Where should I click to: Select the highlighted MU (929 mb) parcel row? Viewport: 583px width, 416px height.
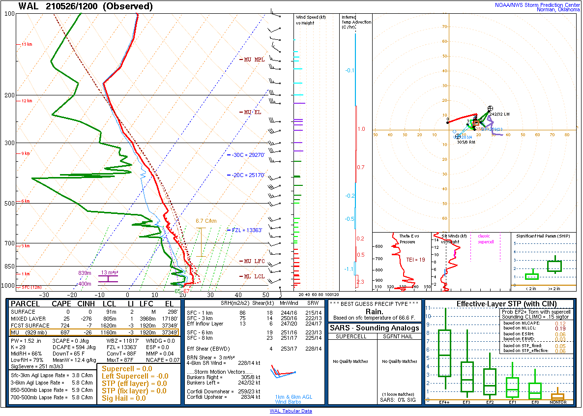(96, 333)
